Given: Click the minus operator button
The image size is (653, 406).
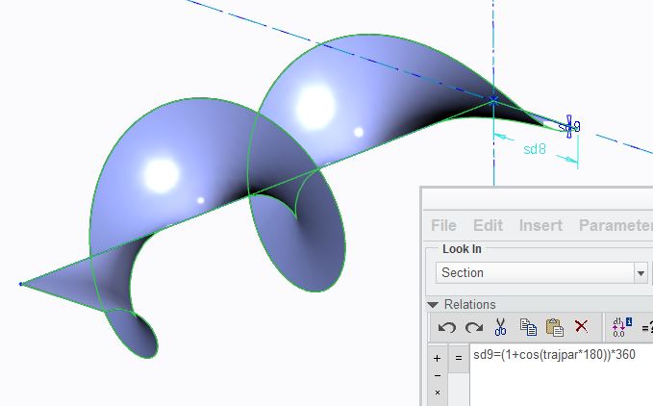Looking at the screenshot, I should tap(437, 375).
